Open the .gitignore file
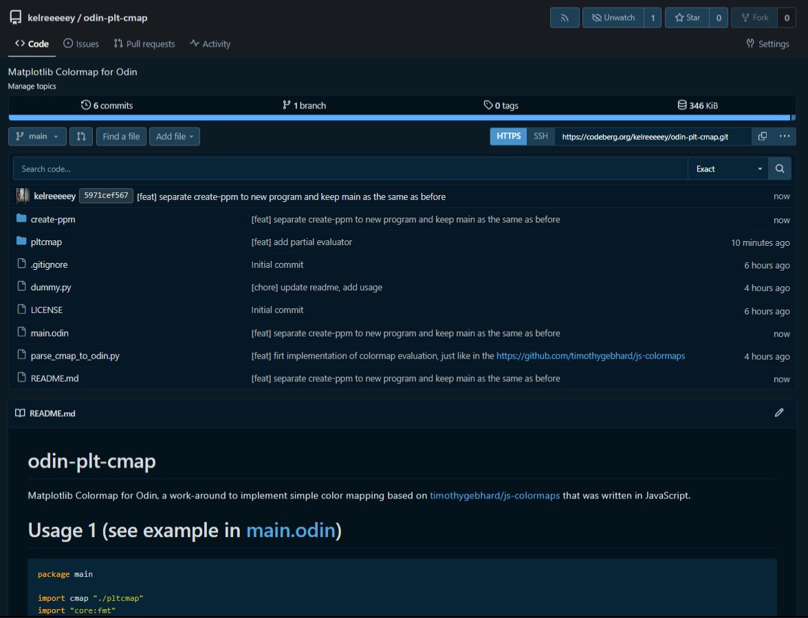808x618 pixels. [49, 264]
